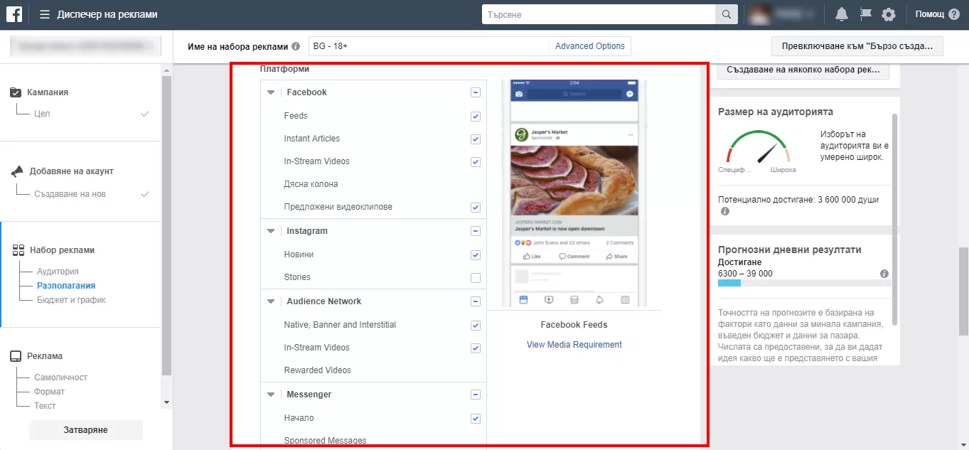Open the Помощ help menu
The image size is (969, 450).
click(930, 14)
